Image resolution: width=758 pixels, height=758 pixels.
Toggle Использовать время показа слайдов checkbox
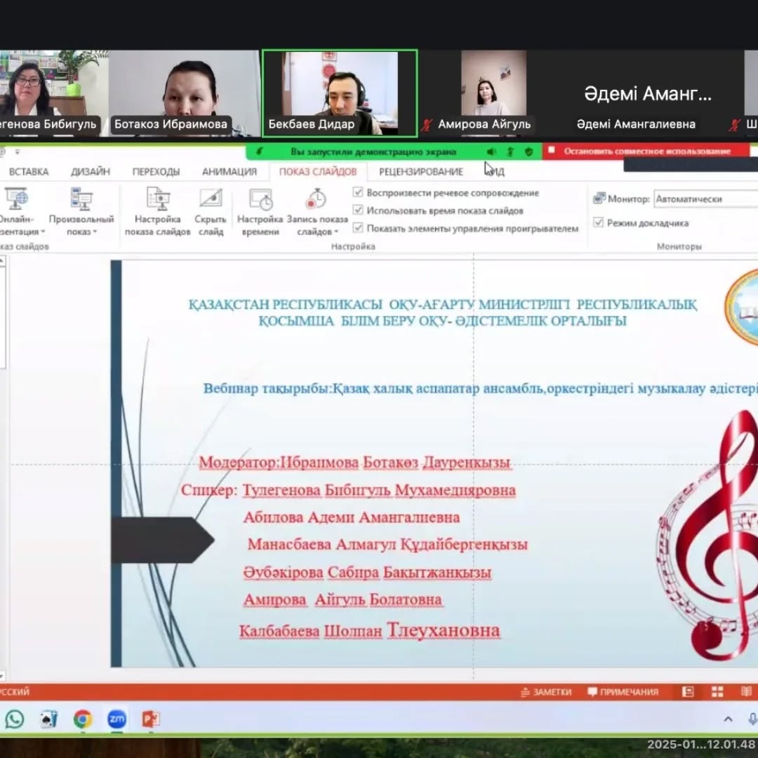358,210
